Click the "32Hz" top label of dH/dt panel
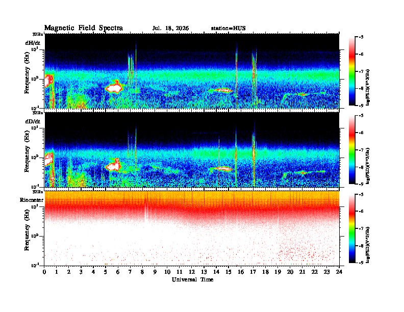 tap(38, 34)
